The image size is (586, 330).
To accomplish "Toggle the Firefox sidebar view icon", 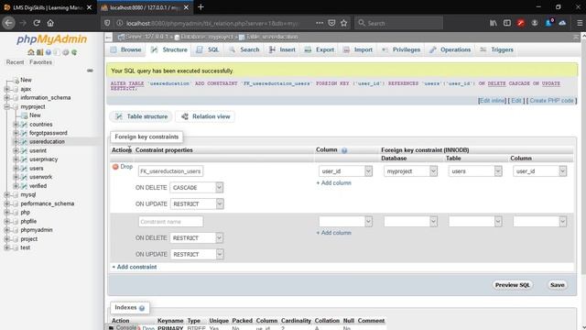I will 507,23.
